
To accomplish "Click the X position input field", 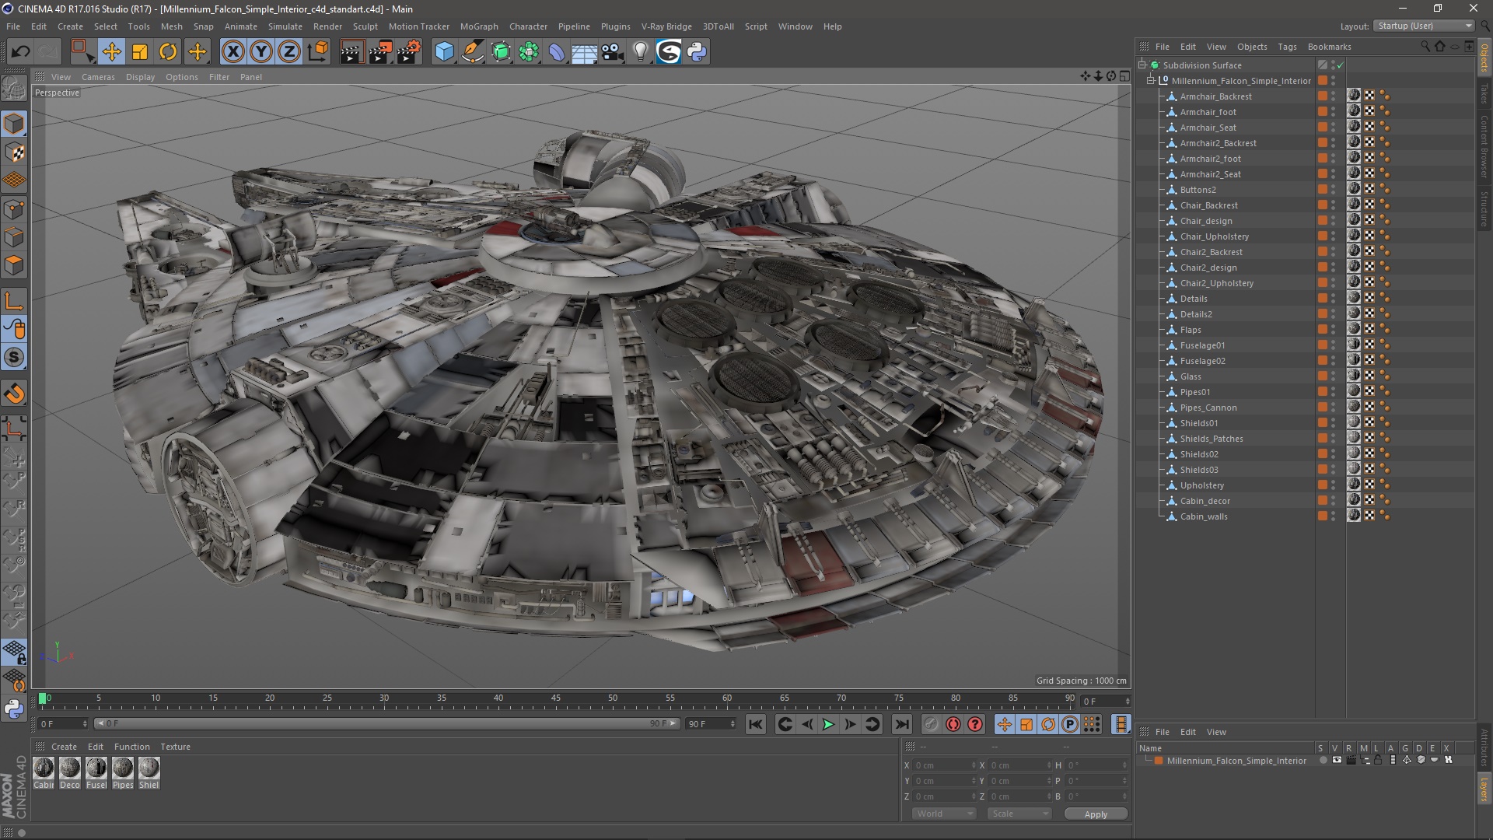I will pos(945,765).
